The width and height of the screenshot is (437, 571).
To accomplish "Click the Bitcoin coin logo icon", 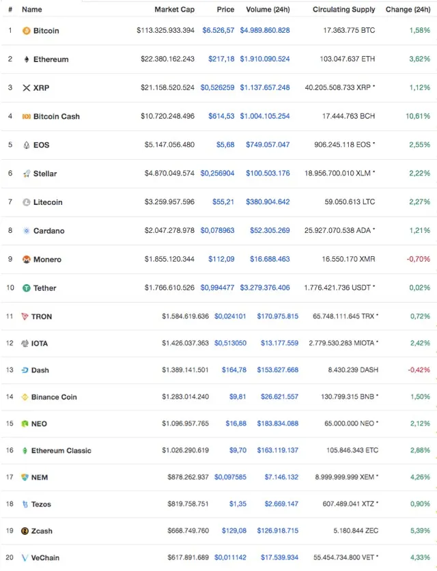I will pyautogui.click(x=26, y=31).
